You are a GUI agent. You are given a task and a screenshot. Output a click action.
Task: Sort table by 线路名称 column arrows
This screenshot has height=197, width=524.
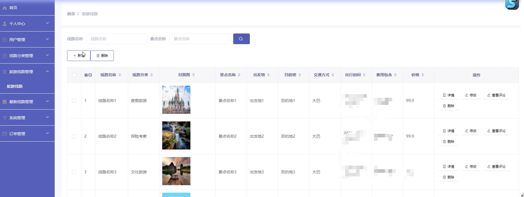120,75
